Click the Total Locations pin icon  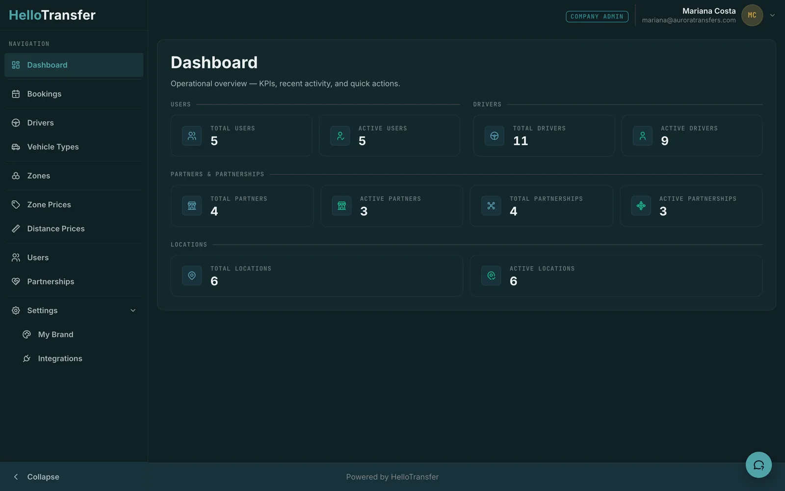pyautogui.click(x=192, y=276)
